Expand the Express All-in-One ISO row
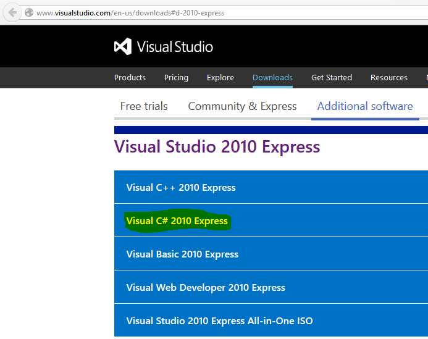Screen dimensions: 428x339 [x=219, y=321]
